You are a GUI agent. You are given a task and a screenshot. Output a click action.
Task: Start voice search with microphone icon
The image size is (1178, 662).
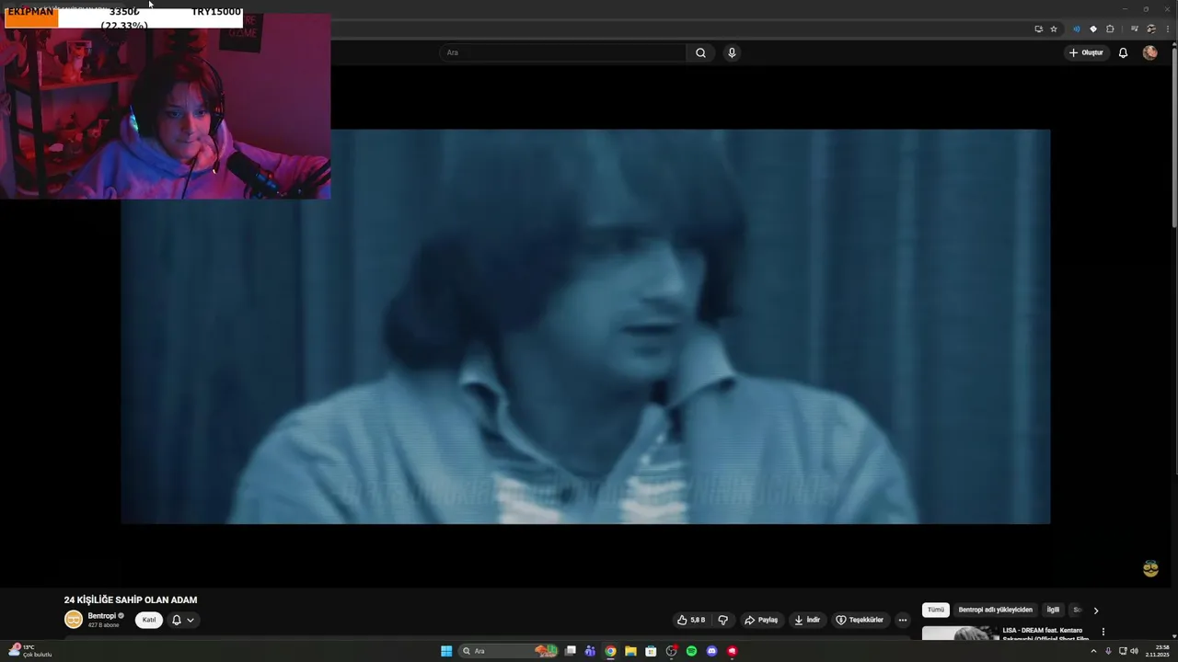(732, 52)
